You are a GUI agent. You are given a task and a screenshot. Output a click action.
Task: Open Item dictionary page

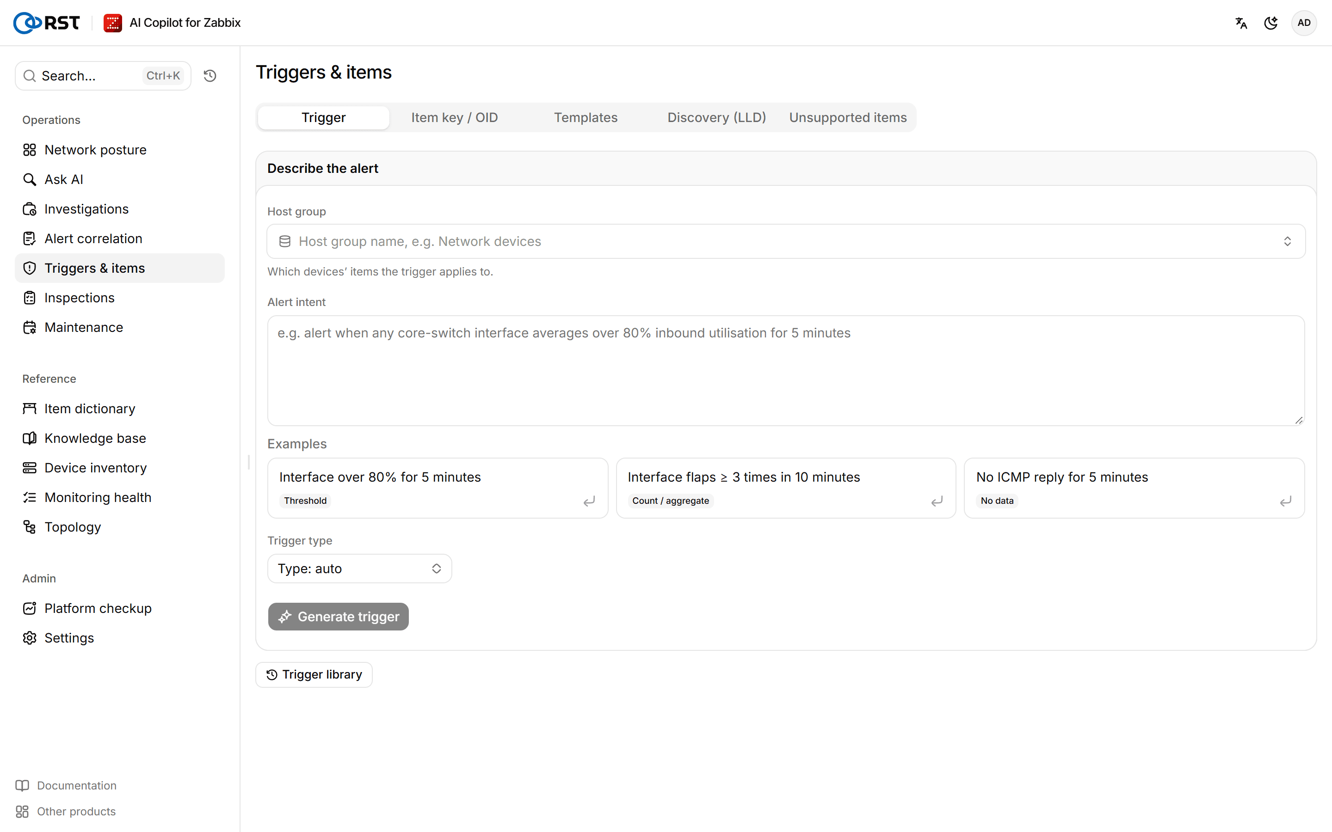point(119,408)
